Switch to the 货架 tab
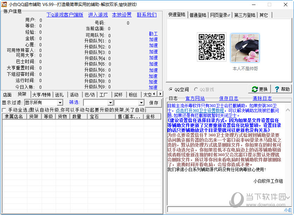 pos(22,94)
